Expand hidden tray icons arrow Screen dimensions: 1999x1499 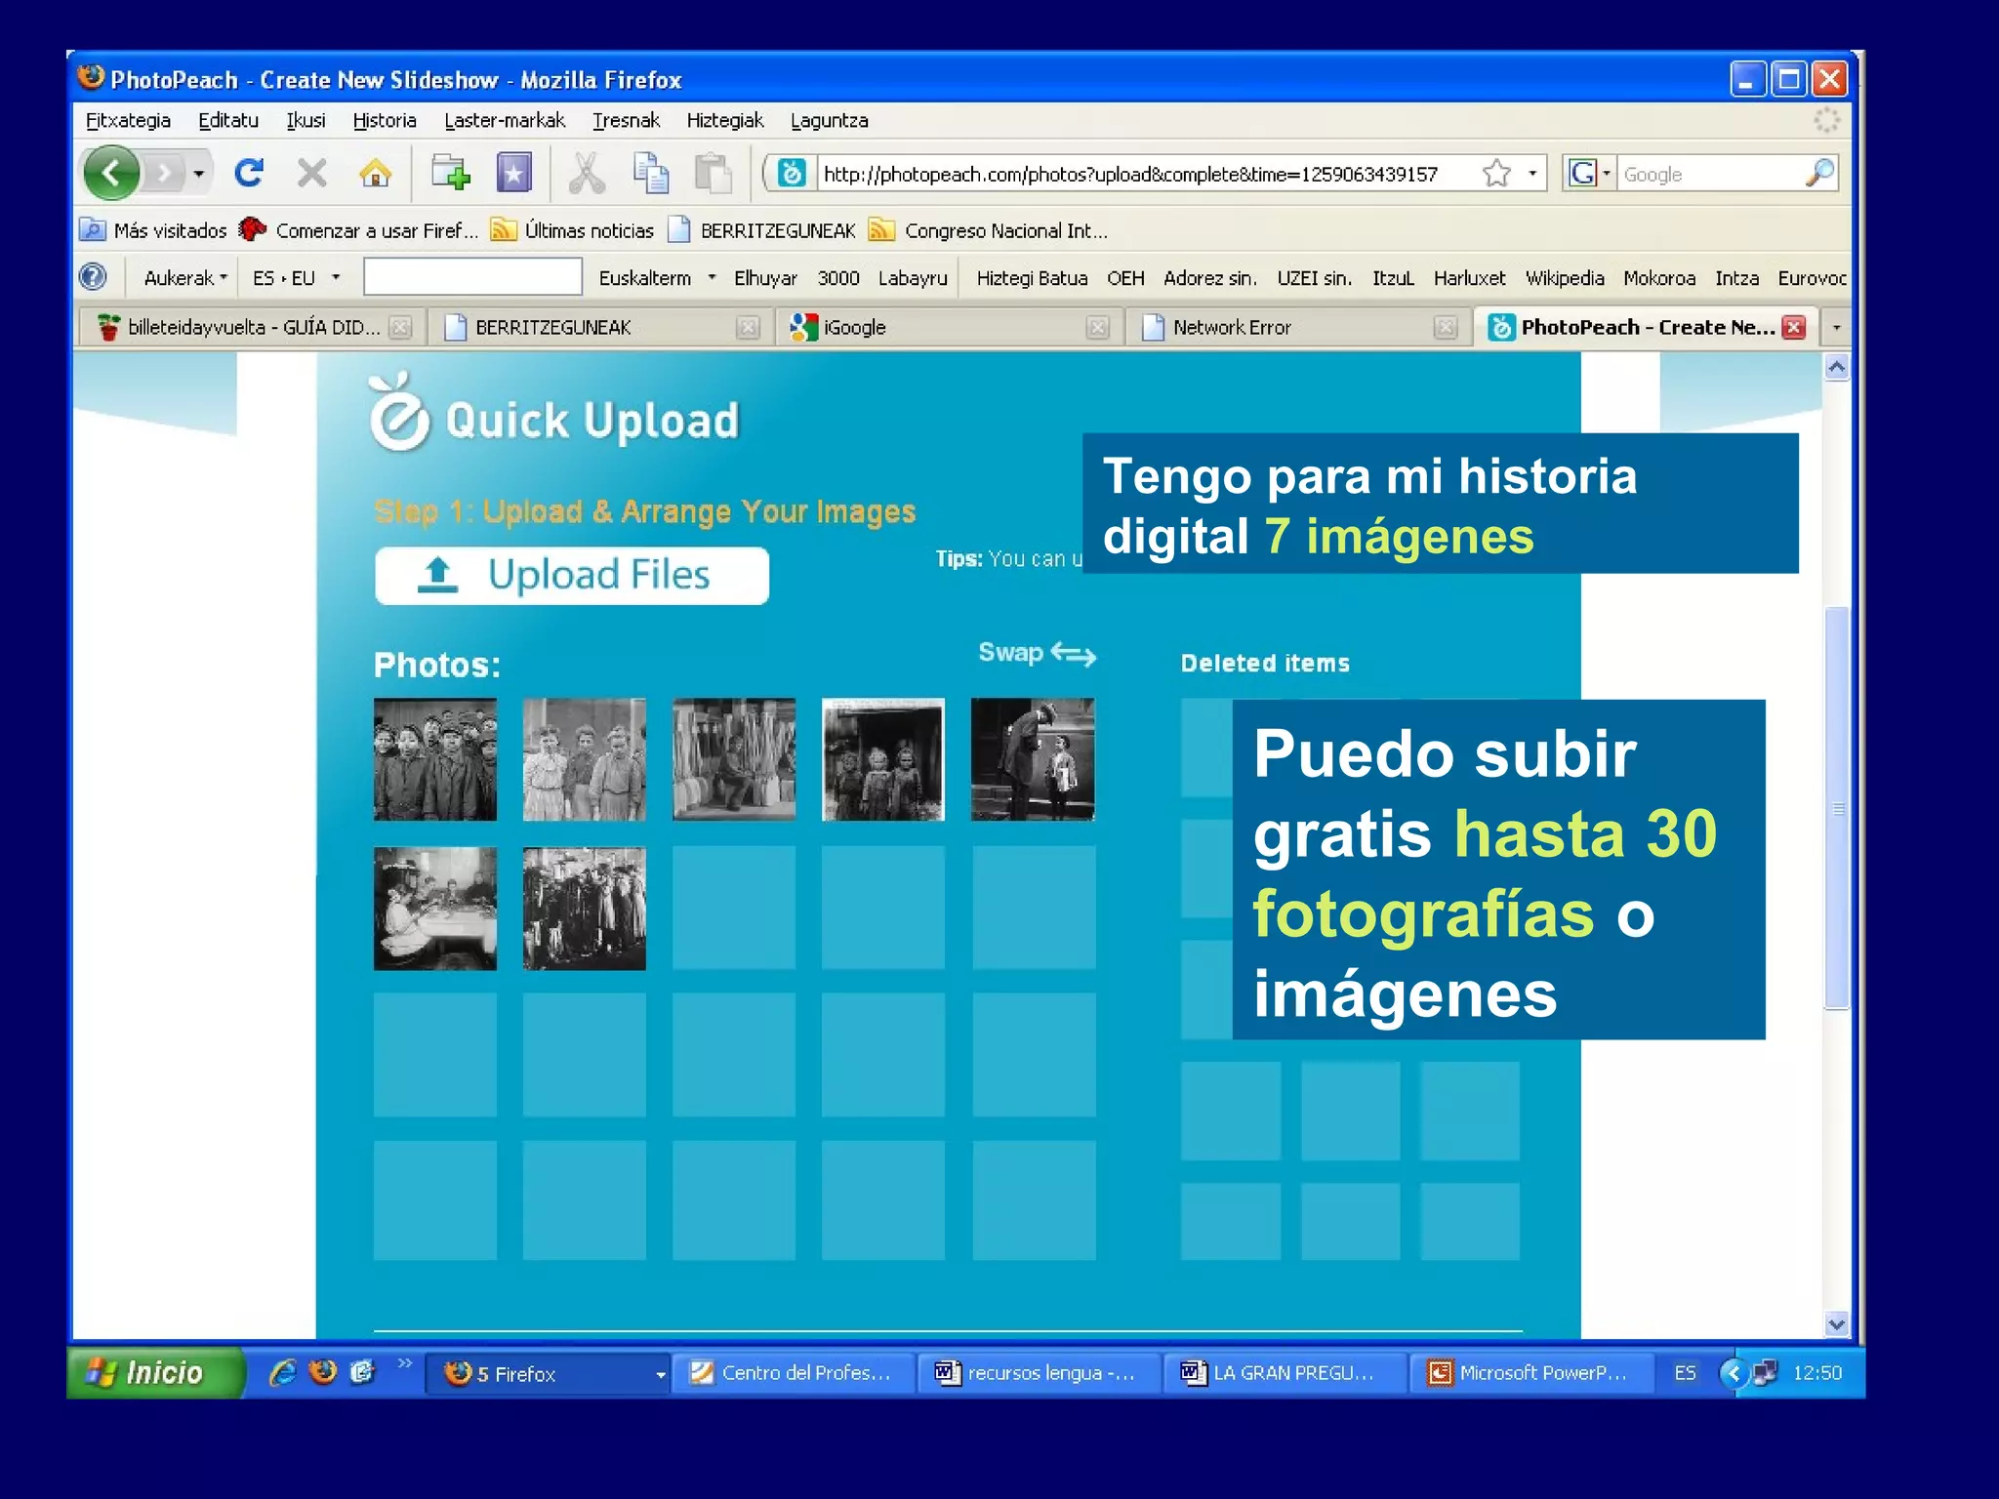coord(1734,1373)
